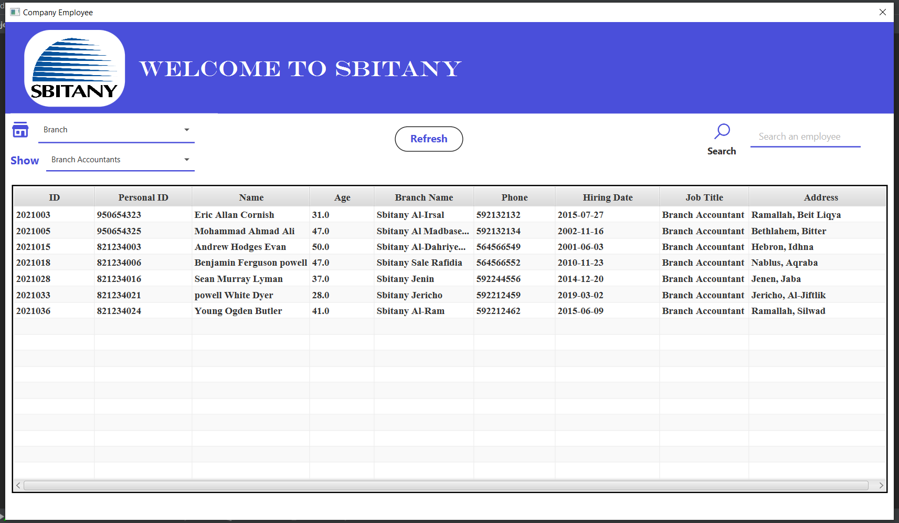Select the Sean Murray Lyman name cell
899x523 pixels.
[251, 279]
